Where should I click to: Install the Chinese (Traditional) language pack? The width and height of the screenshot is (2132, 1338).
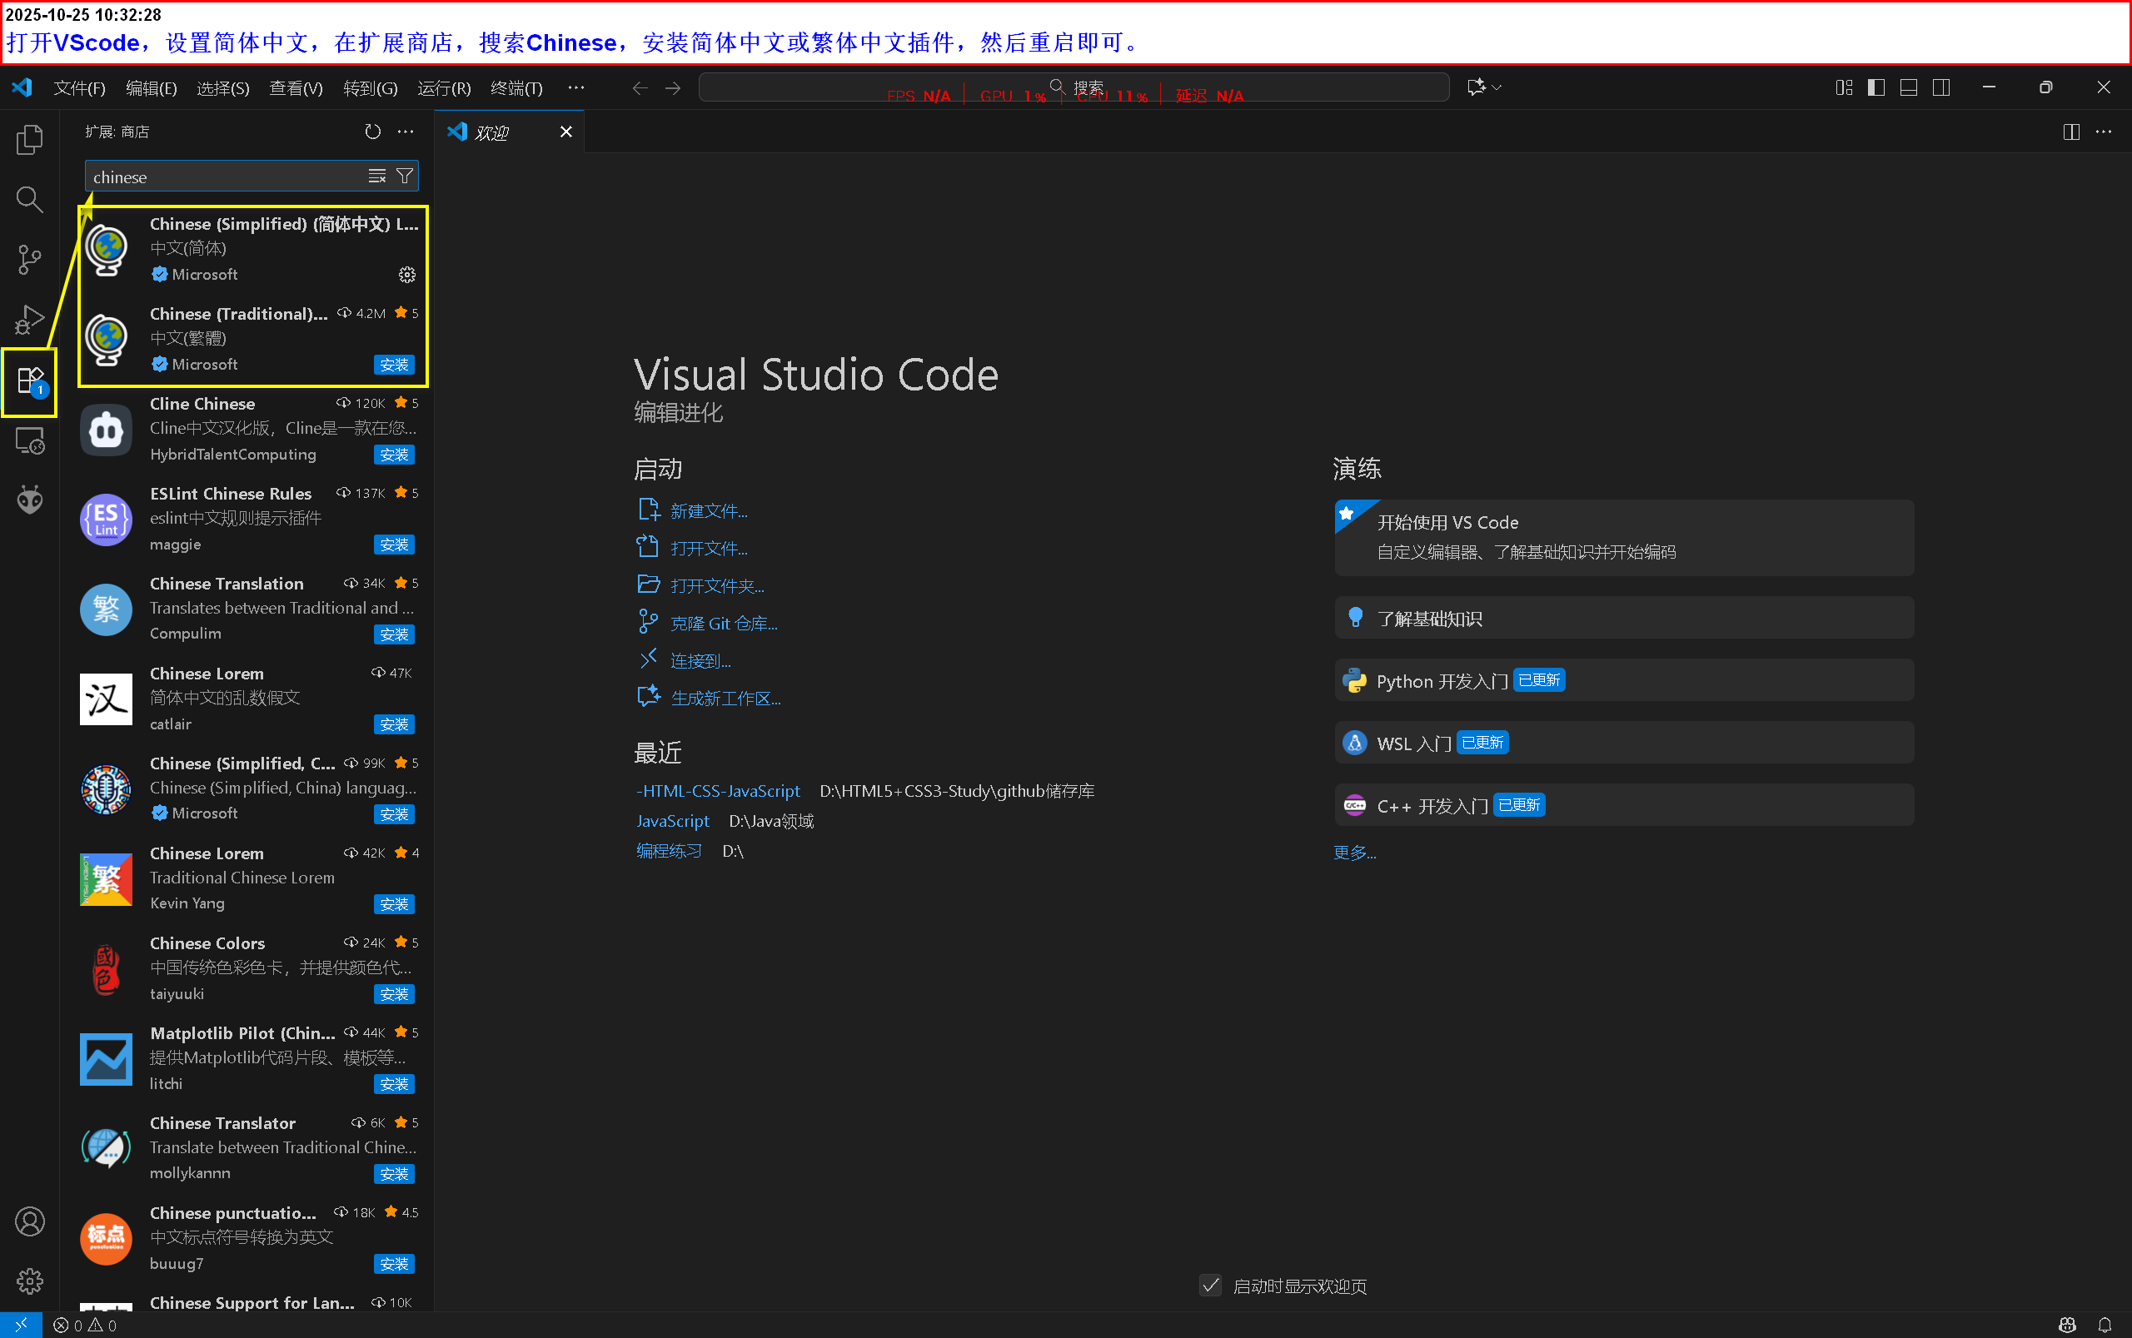pos(394,365)
